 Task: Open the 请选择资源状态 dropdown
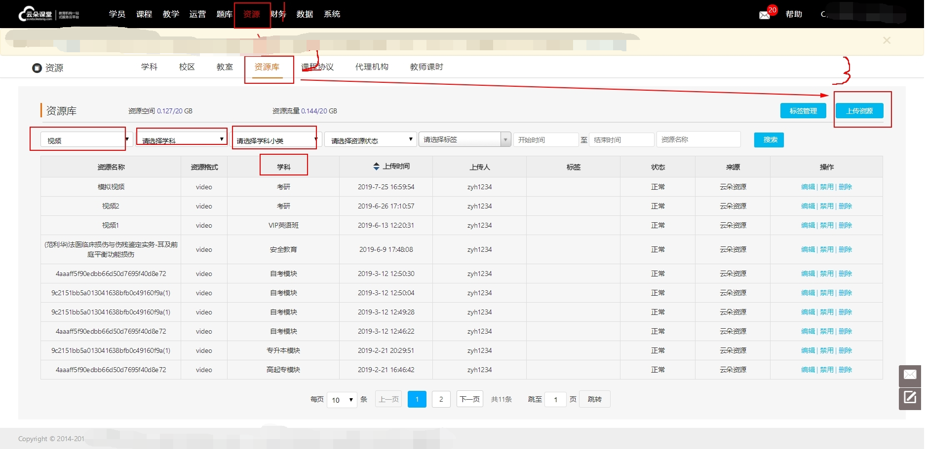tap(370, 140)
